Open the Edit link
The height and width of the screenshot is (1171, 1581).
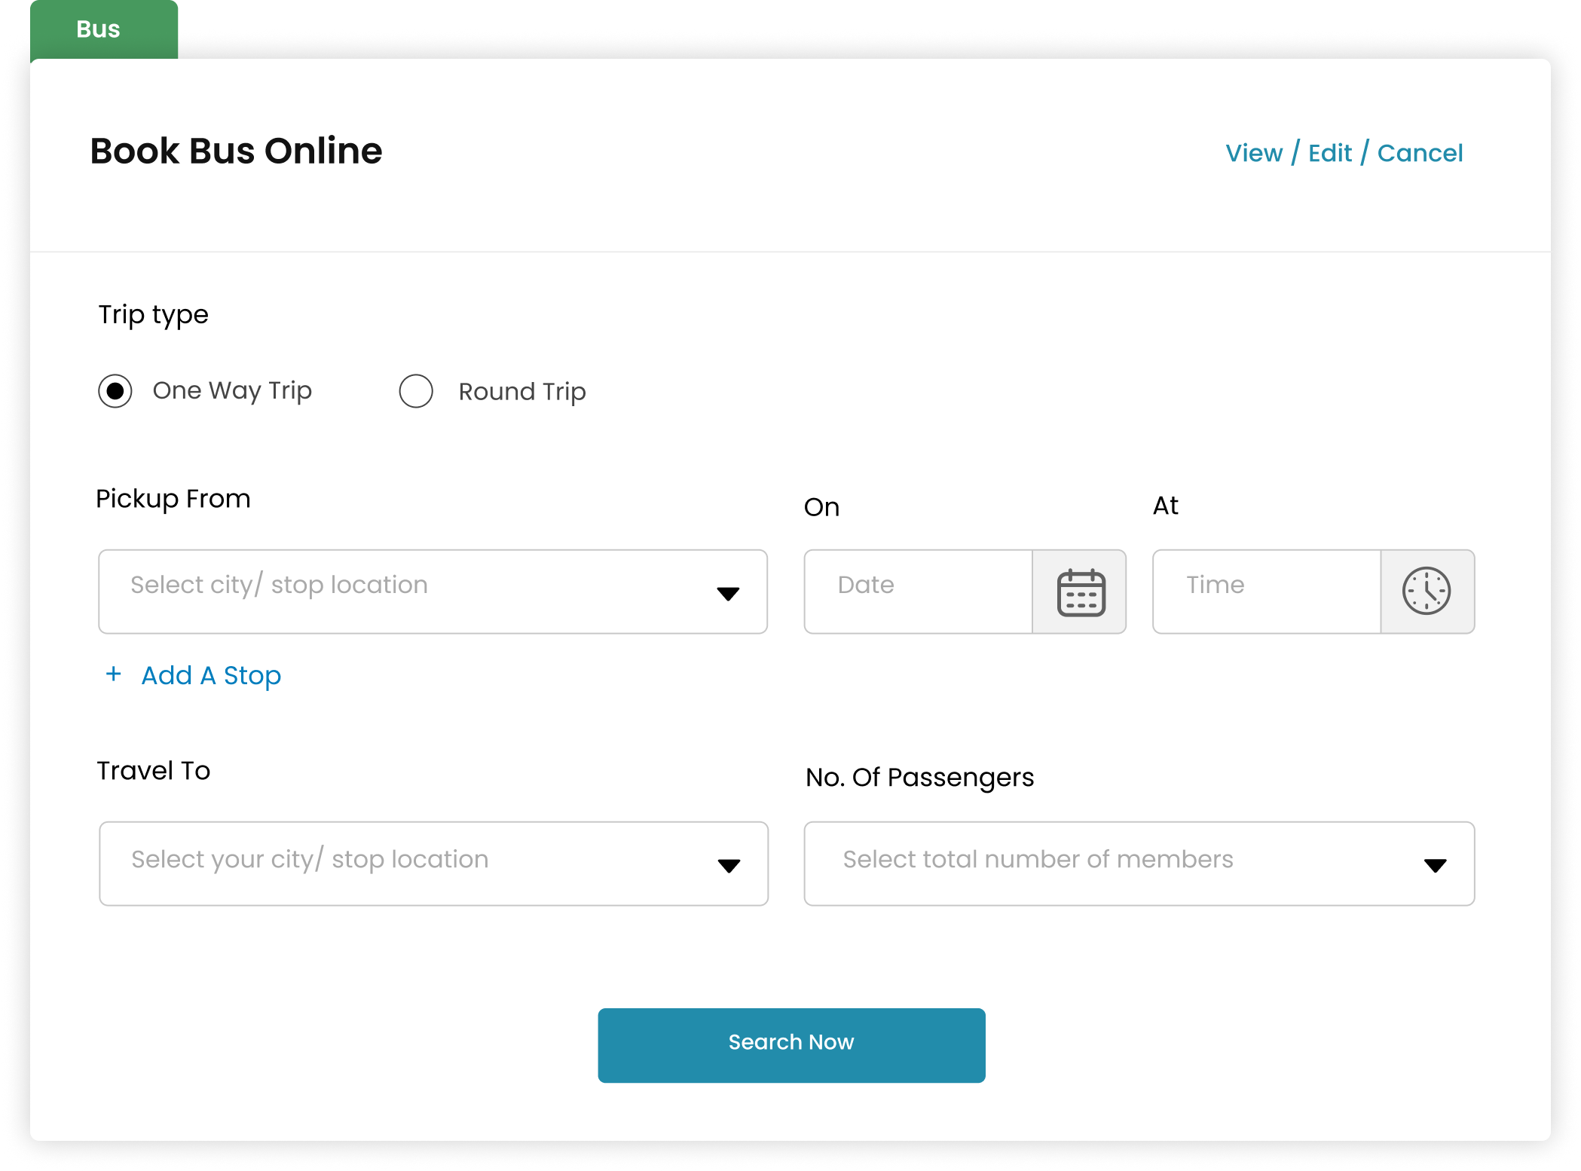(1330, 153)
